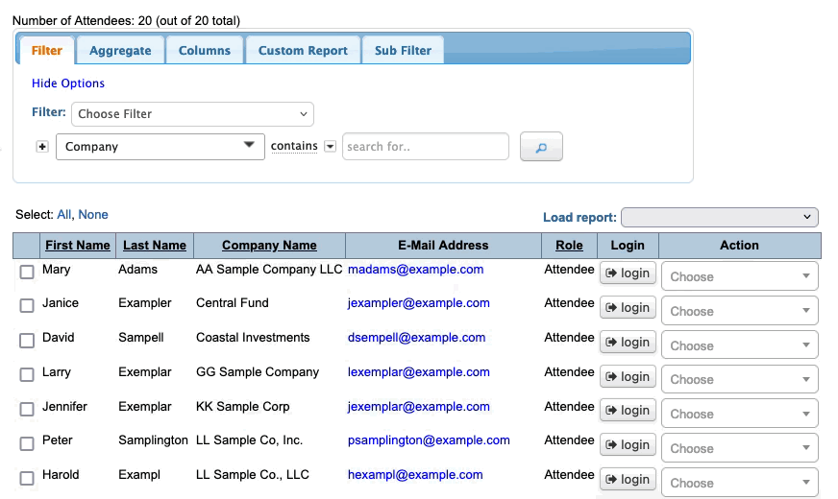Click login button for Larry Exemplar
Image resolution: width=838 pixels, height=499 pixels.
click(628, 377)
